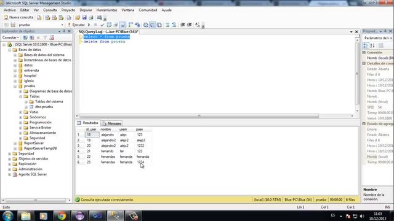
Task: Switch output to Results to Text
Action: pos(146,25)
